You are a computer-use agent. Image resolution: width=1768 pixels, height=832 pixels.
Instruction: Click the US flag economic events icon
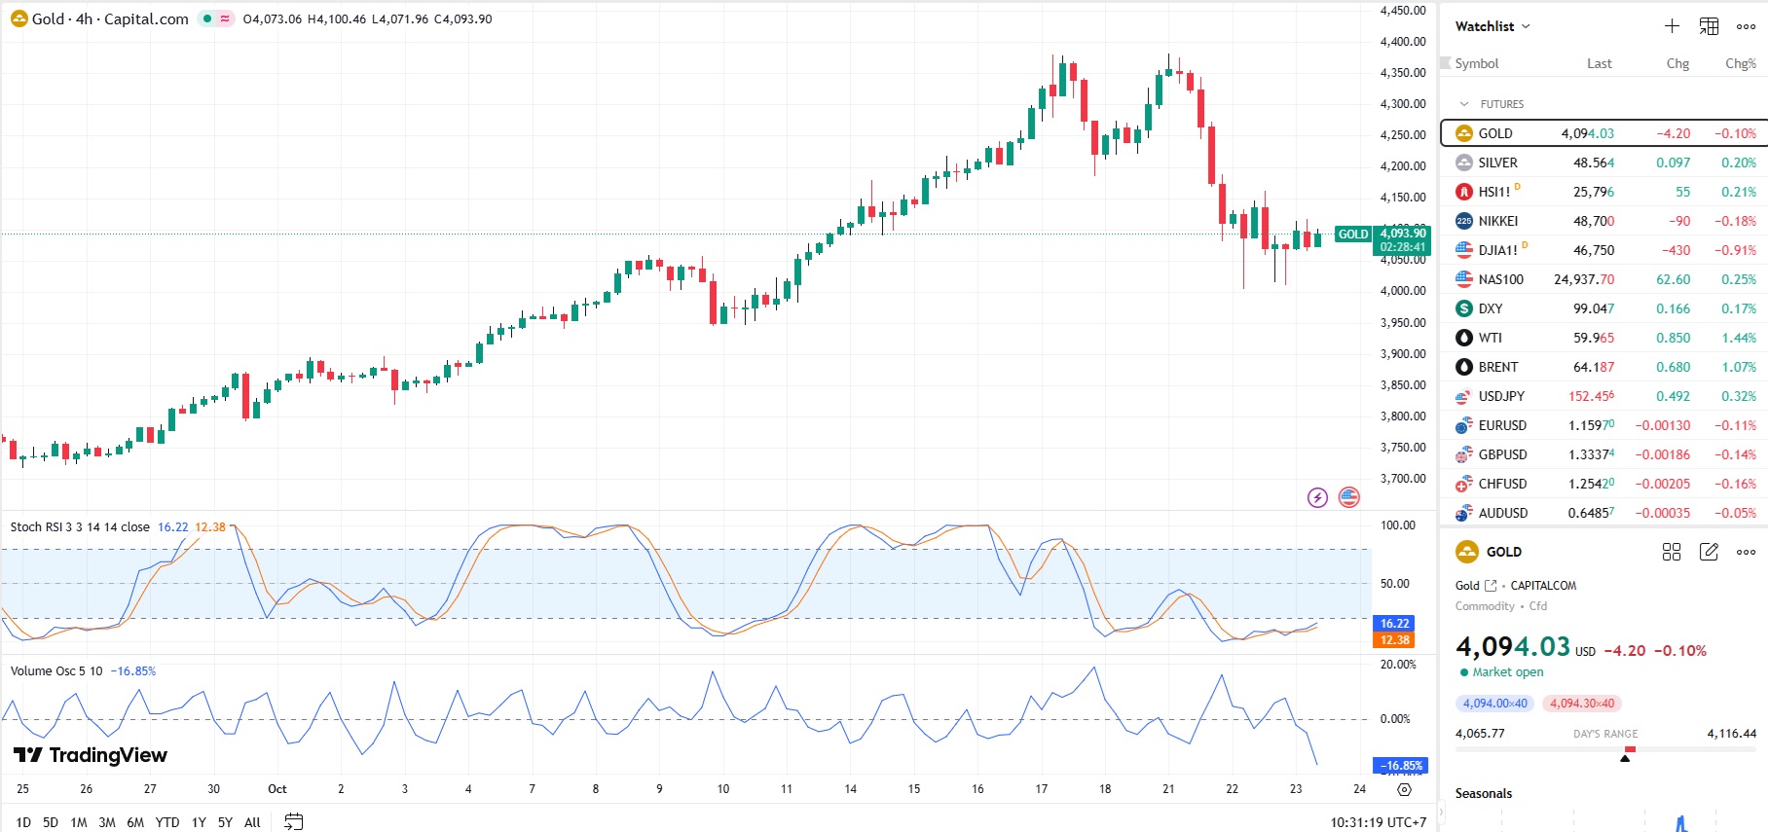click(x=1348, y=498)
